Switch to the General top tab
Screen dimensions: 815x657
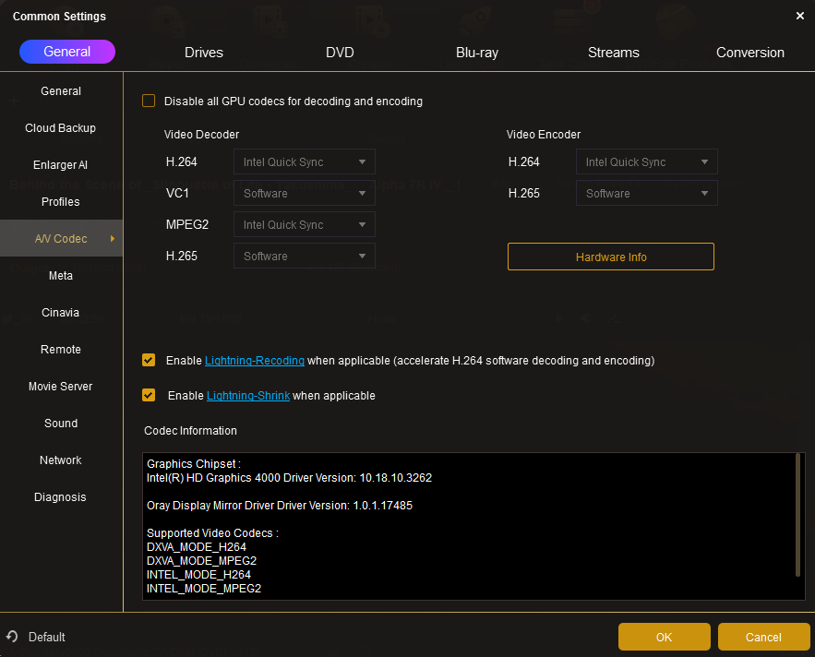tap(67, 52)
